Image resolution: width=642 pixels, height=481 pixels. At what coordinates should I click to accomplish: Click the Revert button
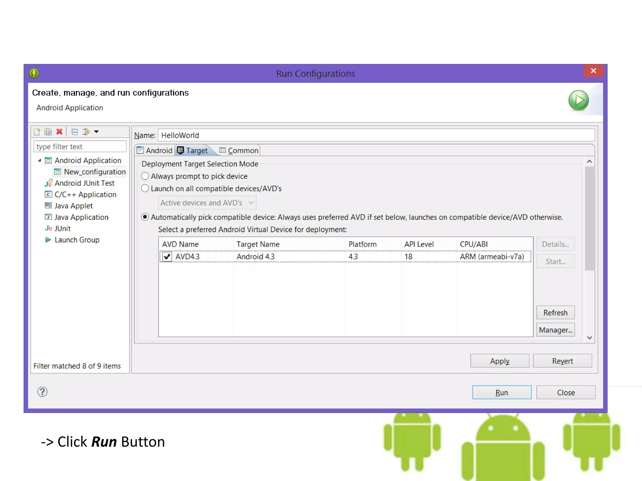click(x=562, y=361)
